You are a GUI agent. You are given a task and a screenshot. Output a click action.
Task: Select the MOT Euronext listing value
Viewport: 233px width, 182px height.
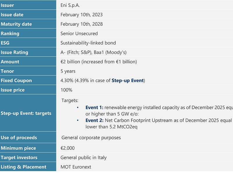tap(76, 167)
